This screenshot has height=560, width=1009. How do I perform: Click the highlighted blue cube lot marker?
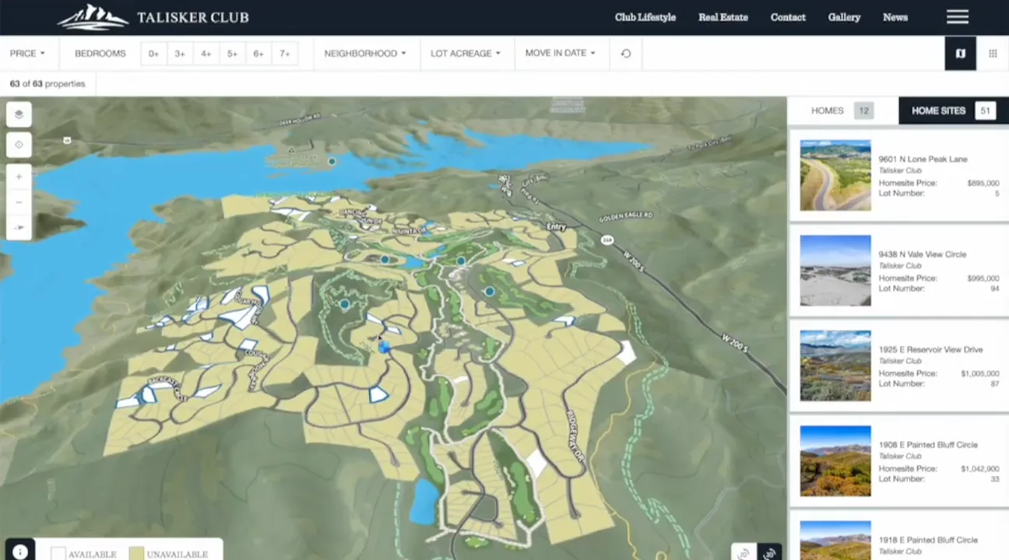pyautogui.click(x=384, y=348)
